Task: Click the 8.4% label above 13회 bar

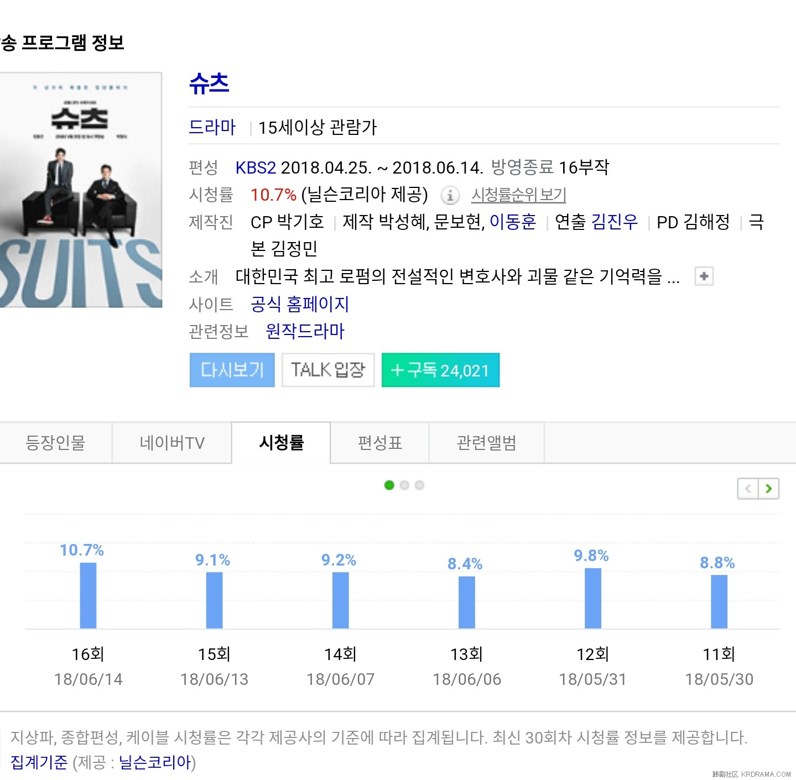Action: tap(465, 564)
